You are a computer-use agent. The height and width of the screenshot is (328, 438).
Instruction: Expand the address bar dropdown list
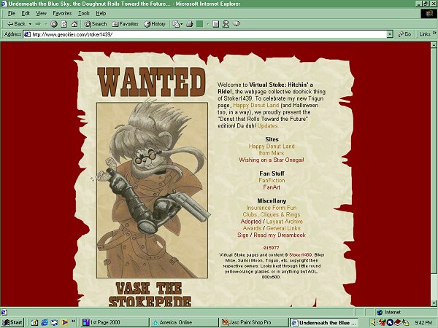click(x=390, y=34)
